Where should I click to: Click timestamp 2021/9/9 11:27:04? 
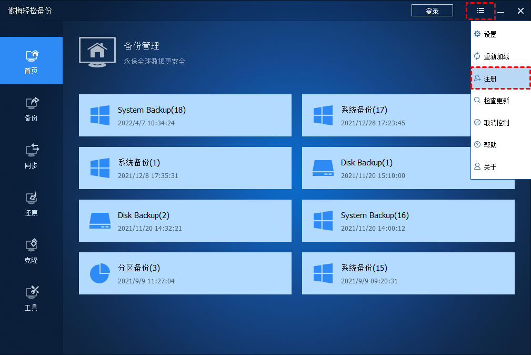coord(146,281)
